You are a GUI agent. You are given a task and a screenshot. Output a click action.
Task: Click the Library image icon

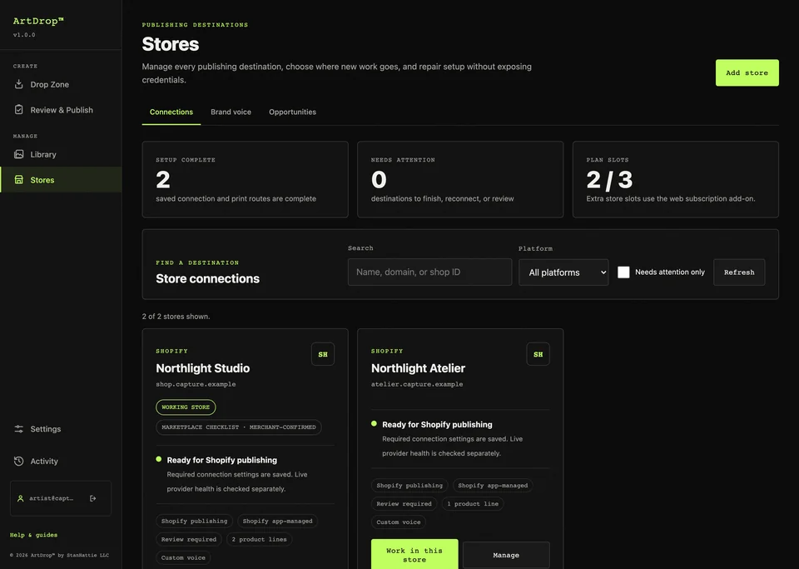19,154
